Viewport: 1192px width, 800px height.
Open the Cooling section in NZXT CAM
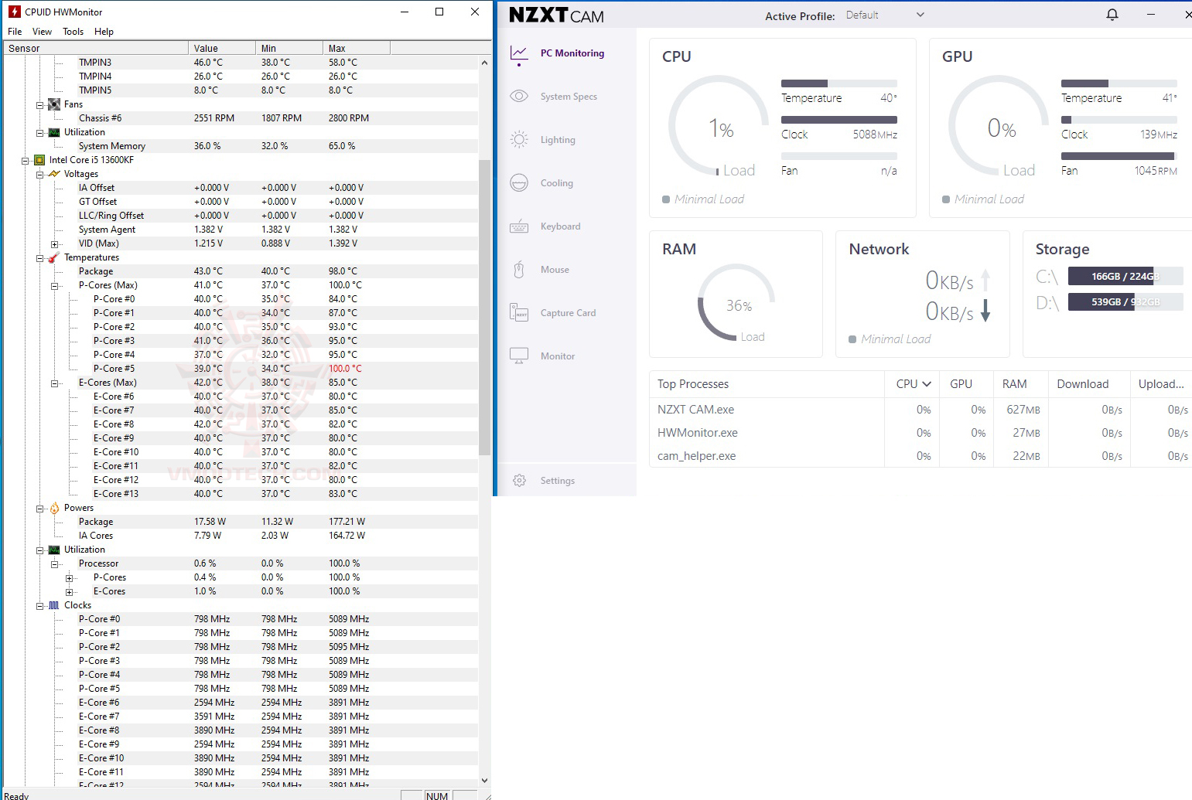coord(541,183)
